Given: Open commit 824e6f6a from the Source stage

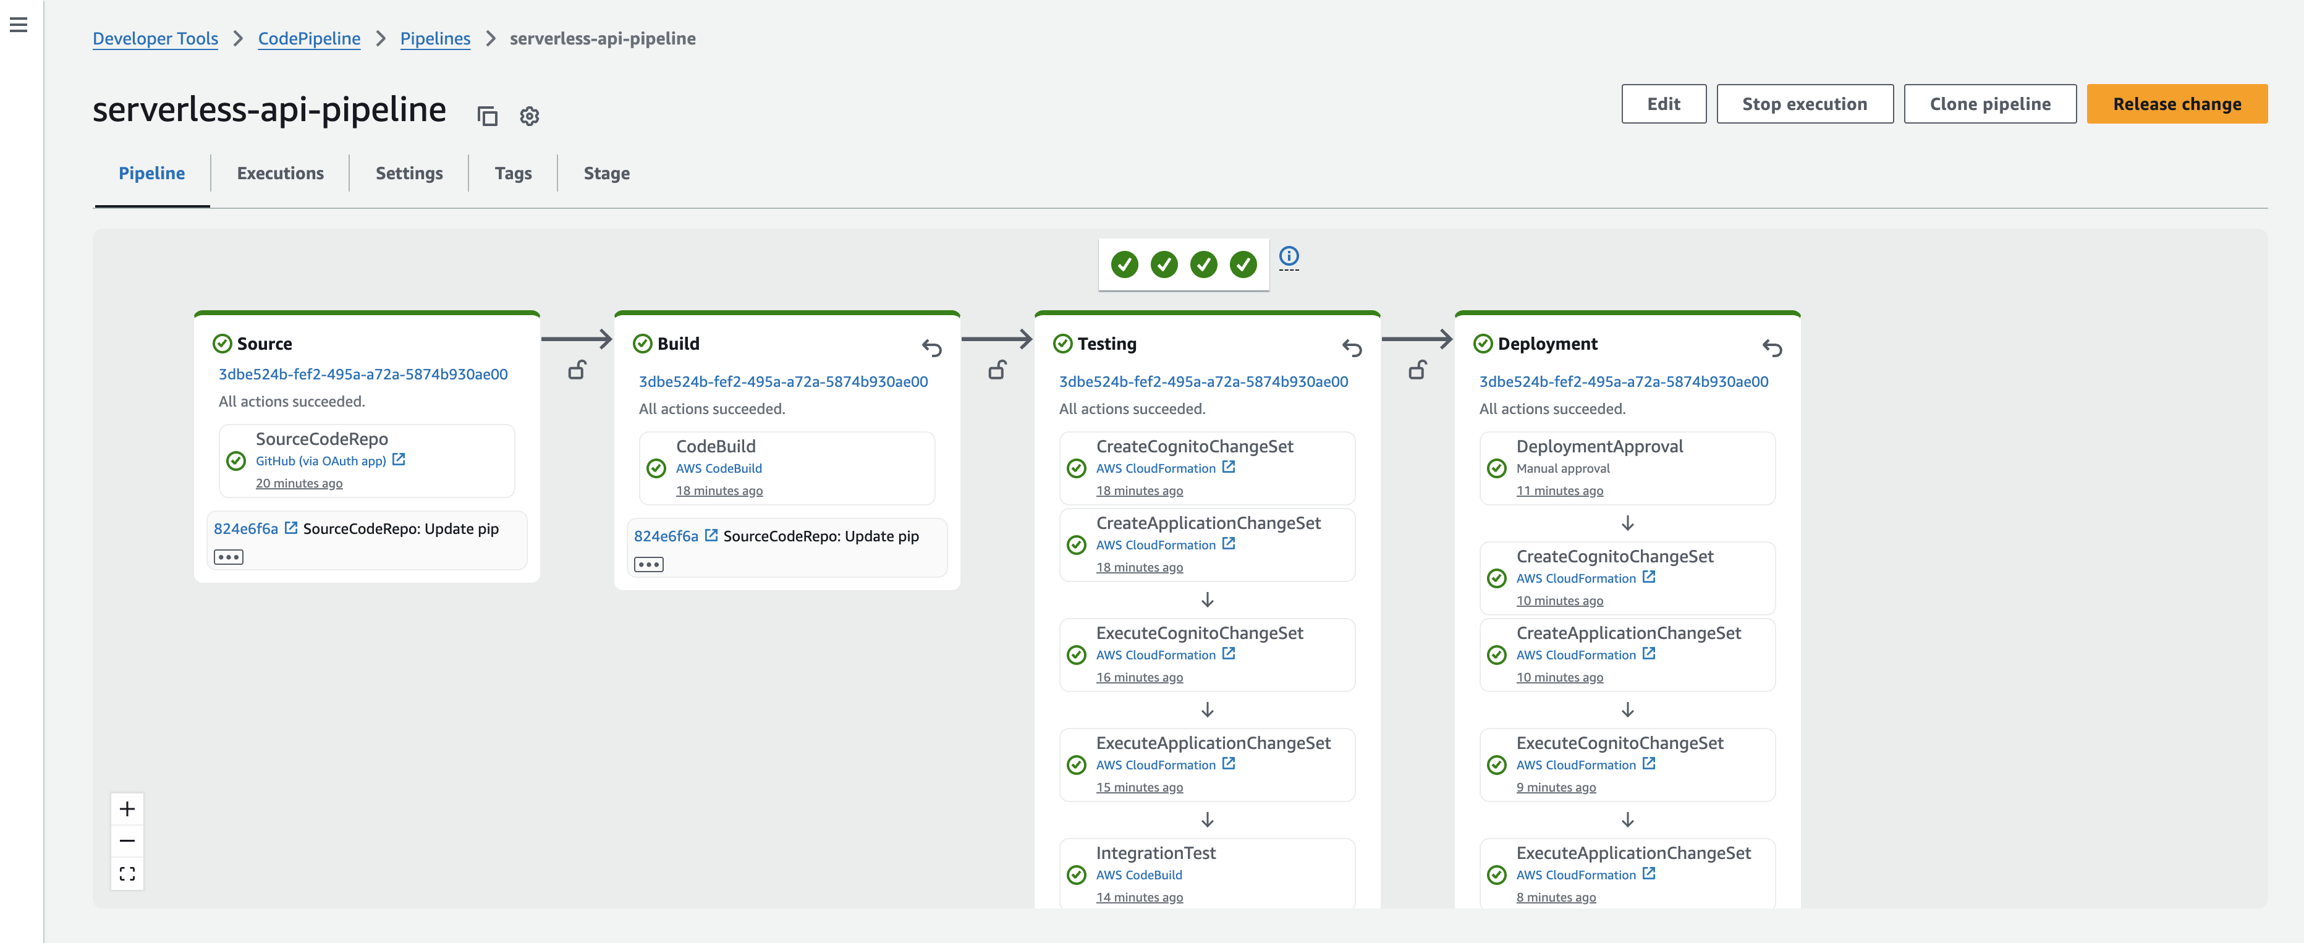Looking at the screenshot, I should pyautogui.click(x=245, y=528).
